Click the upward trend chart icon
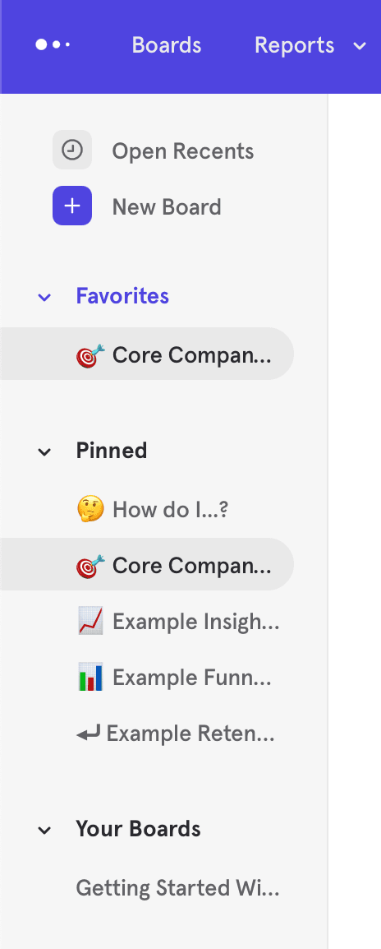The width and height of the screenshot is (381, 949). (90, 622)
